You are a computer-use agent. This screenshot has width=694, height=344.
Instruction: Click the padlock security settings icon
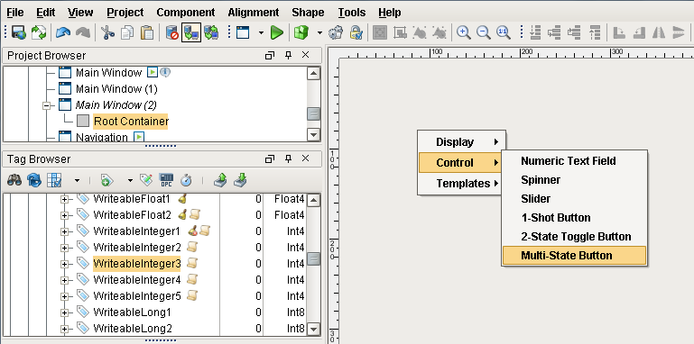pos(356,32)
